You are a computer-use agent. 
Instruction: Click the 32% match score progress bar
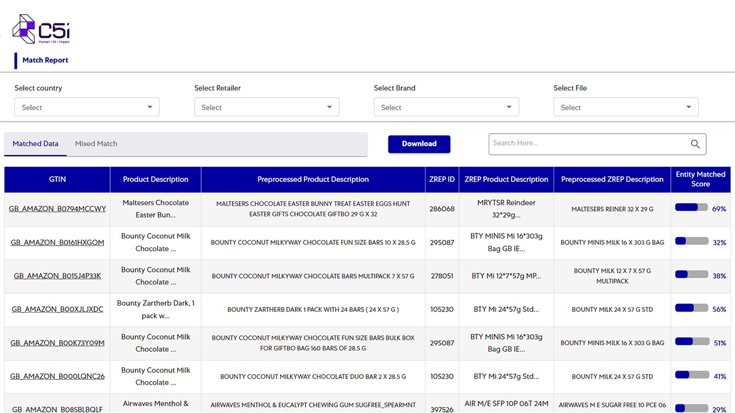(691, 241)
